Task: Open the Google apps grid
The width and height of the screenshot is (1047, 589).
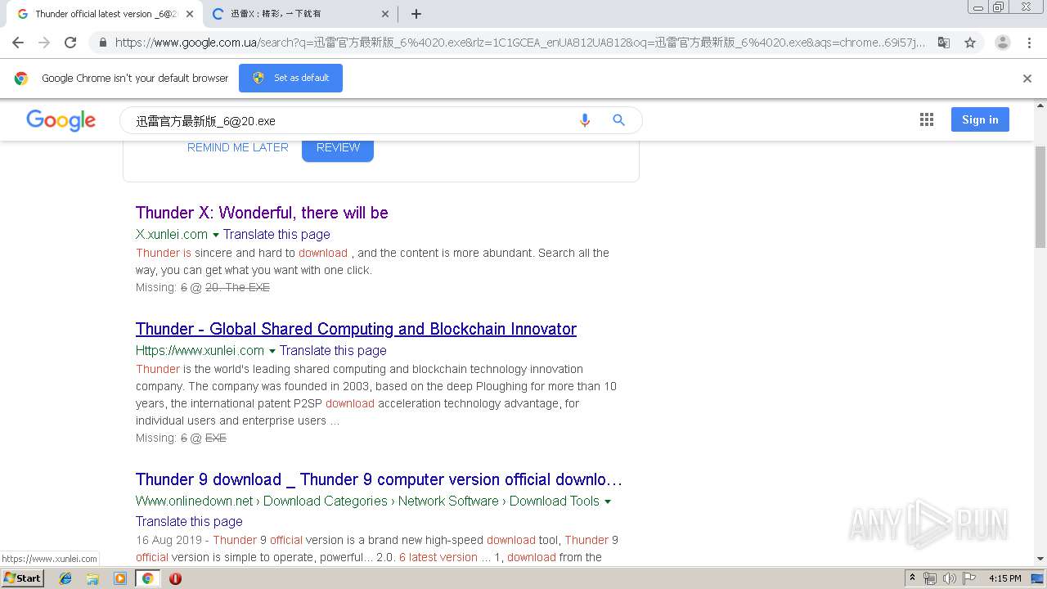Action: [927, 120]
